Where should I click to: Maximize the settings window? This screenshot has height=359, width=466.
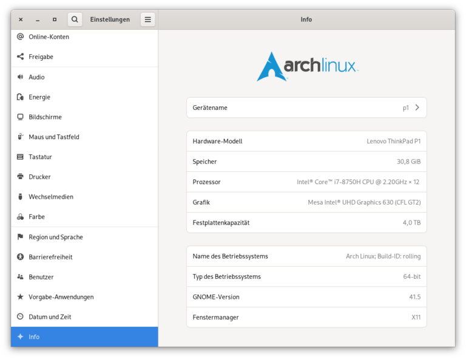(x=55, y=19)
